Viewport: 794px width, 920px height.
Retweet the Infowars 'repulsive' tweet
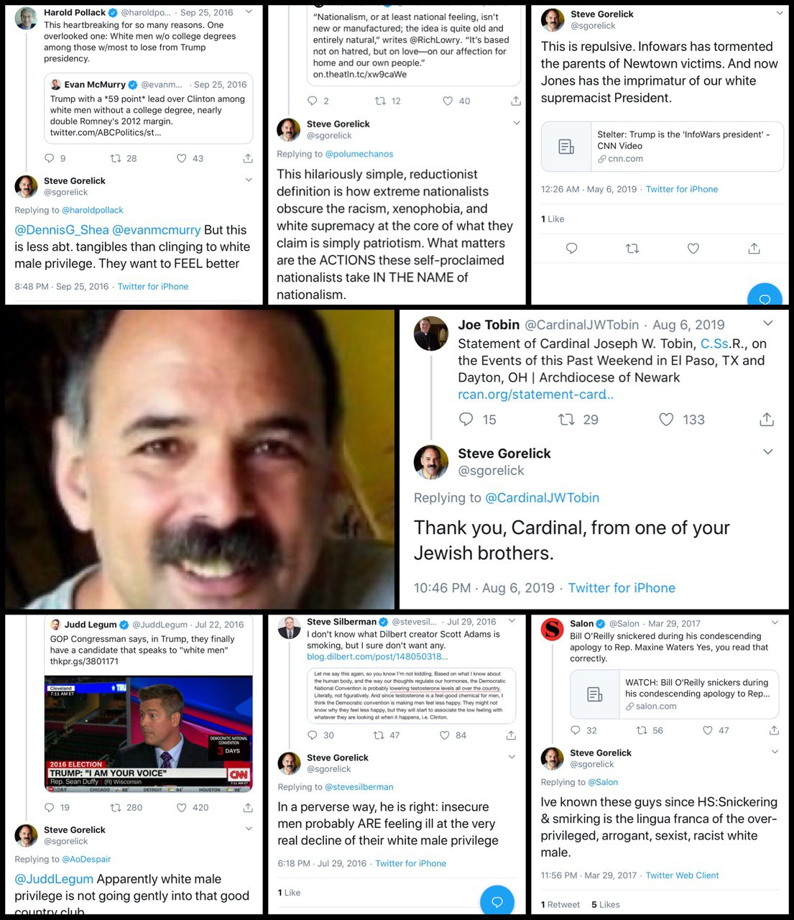tap(632, 249)
